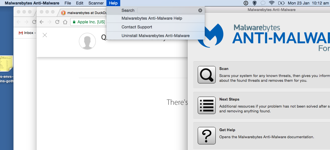Close the Apple page overlay with X
The image size is (330, 150).
coord(45,35)
